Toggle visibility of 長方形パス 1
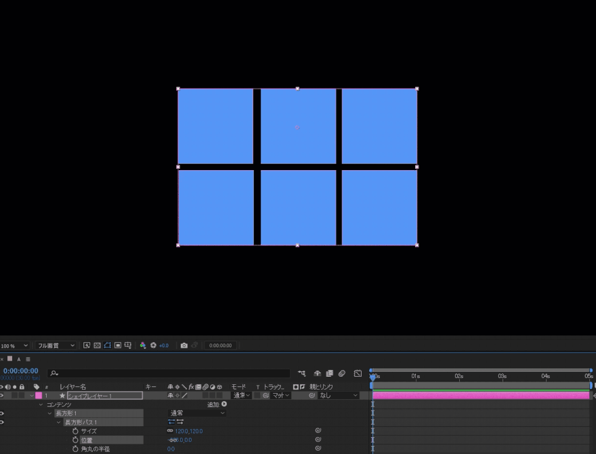 (x=2, y=422)
